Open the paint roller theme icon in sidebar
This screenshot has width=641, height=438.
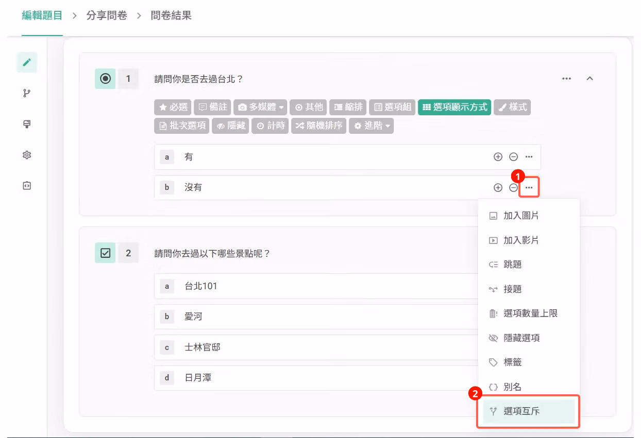click(27, 124)
